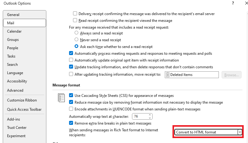Uncheck Use Cascading Style Sheets option
Image resolution: width=248 pixels, height=143 pixels.
click(x=71, y=95)
